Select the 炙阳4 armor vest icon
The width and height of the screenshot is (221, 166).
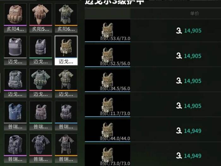[x=15, y=18]
